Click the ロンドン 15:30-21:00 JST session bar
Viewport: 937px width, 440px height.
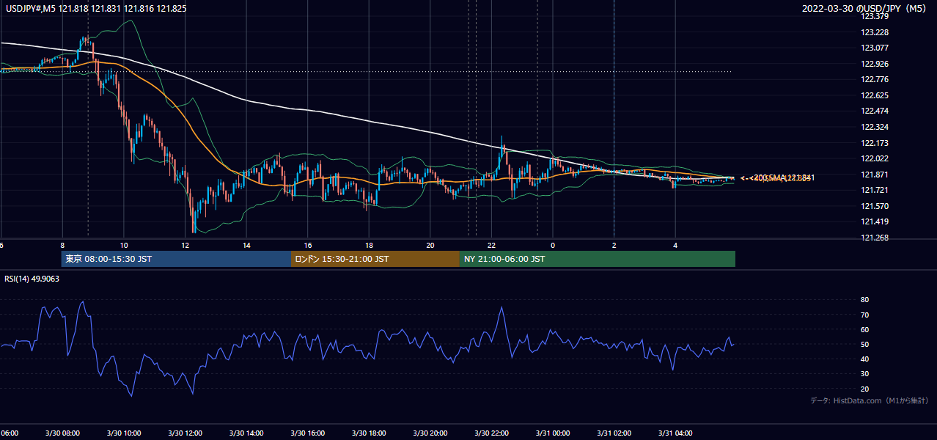click(x=375, y=259)
